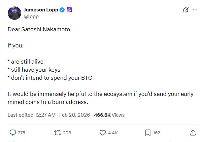Open the @lopp handle link

(x=31, y=16)
